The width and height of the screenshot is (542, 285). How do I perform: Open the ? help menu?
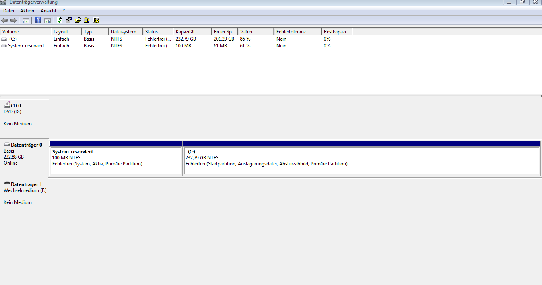click(64, 11)
